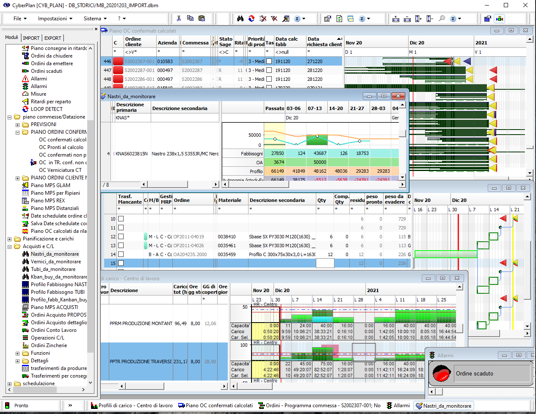Toggle the Trasf. Mancante checkbox in row 14
536x414 pixels.
pos(121,254)
